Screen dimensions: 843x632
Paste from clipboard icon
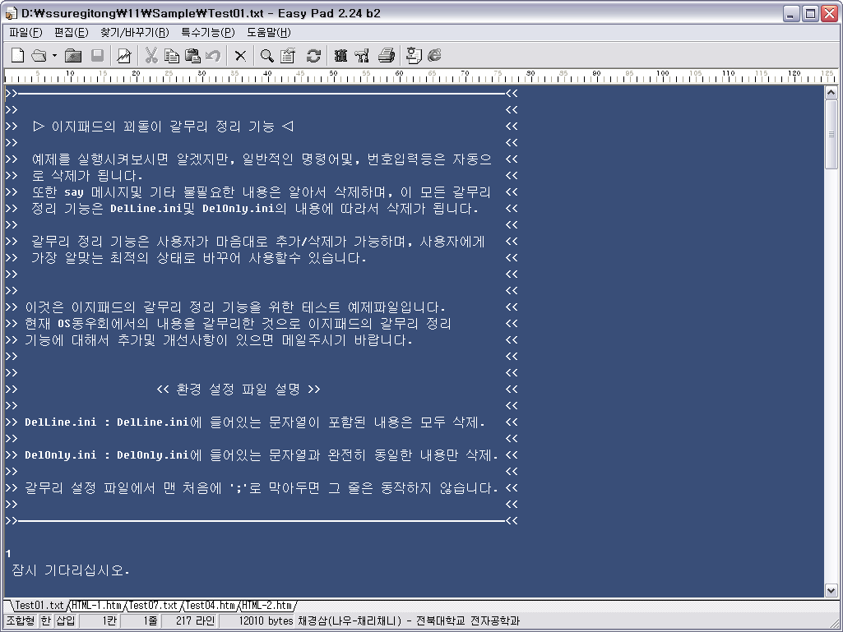point(192,55)
